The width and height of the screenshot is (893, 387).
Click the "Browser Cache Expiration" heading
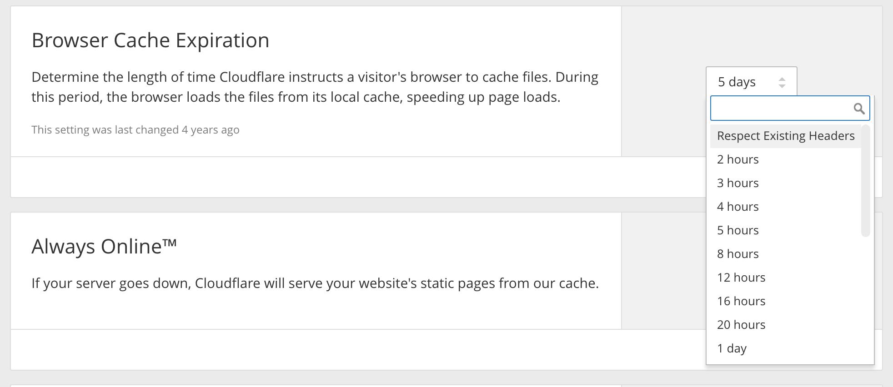click(151, 40)
